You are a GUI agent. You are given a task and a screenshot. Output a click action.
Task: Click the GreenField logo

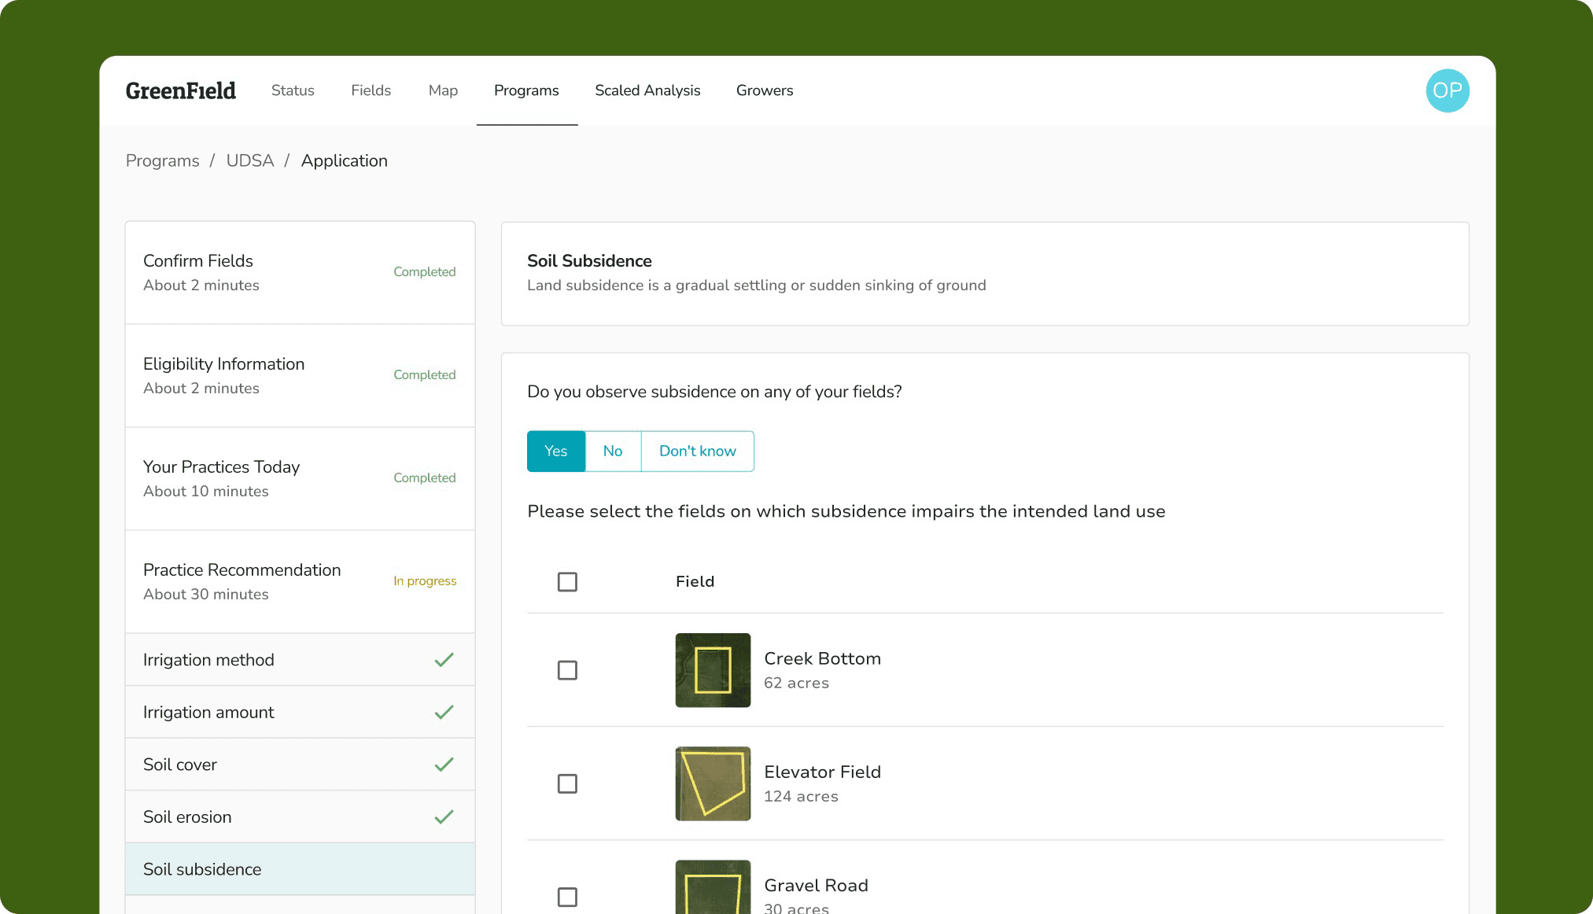coord(181,90)
